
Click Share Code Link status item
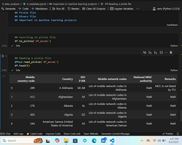coord(72,134)
